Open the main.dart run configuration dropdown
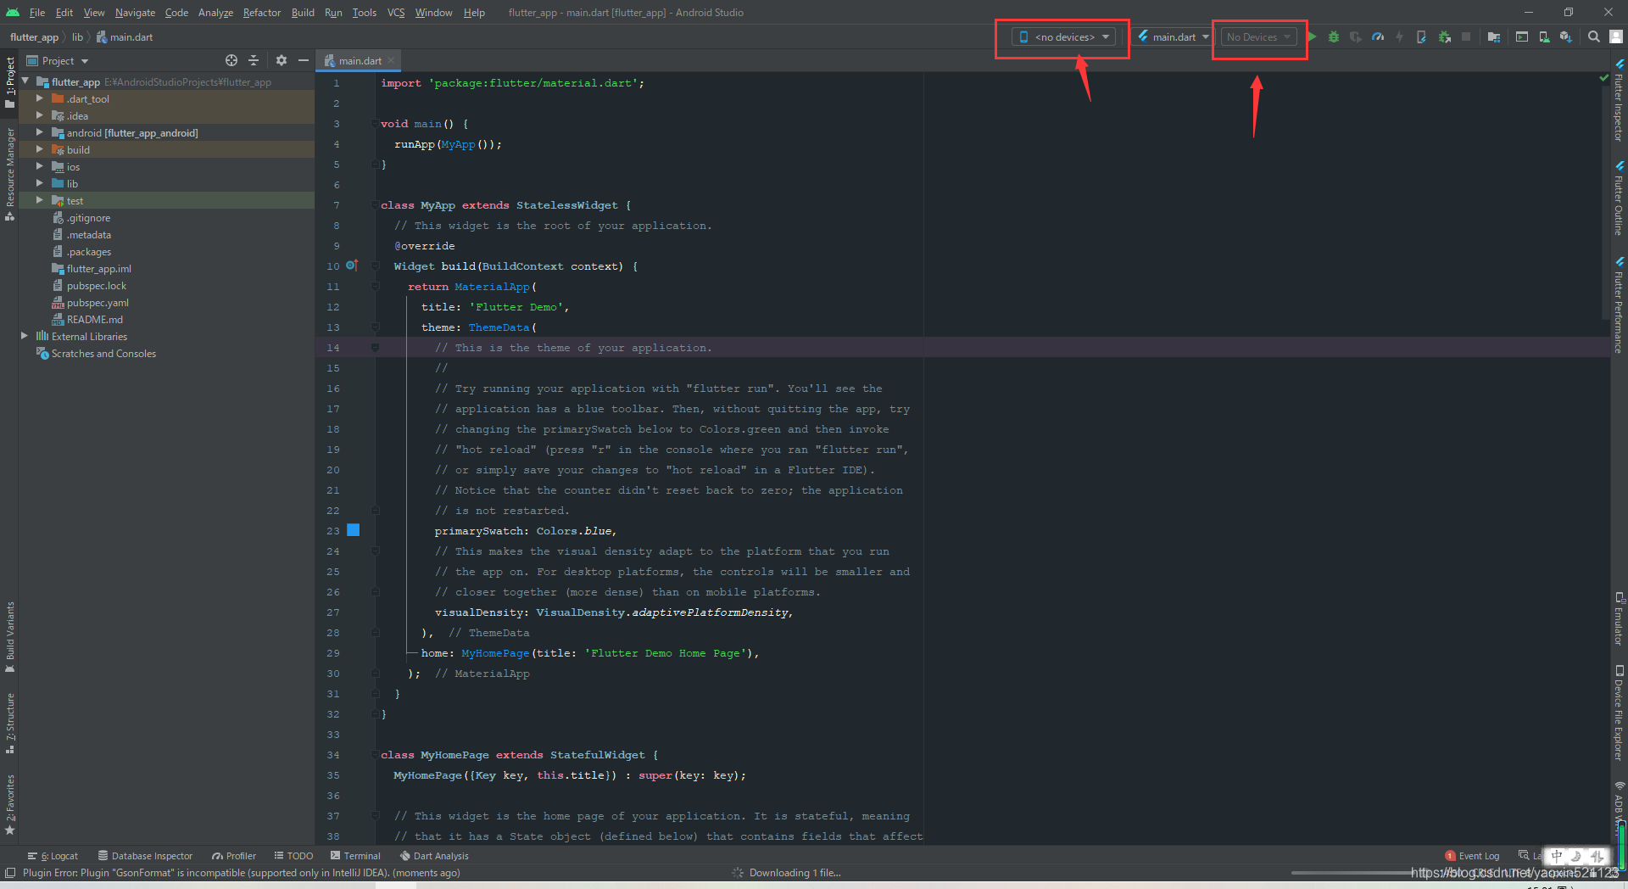This screenshot has width=1628, height=889. click(1173, 36)
